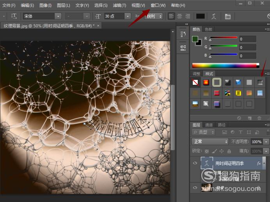The width and height of the screenshot is (270, 202).
Task: Toggle lock image pixels brush icon
Action: click(214, 151)
